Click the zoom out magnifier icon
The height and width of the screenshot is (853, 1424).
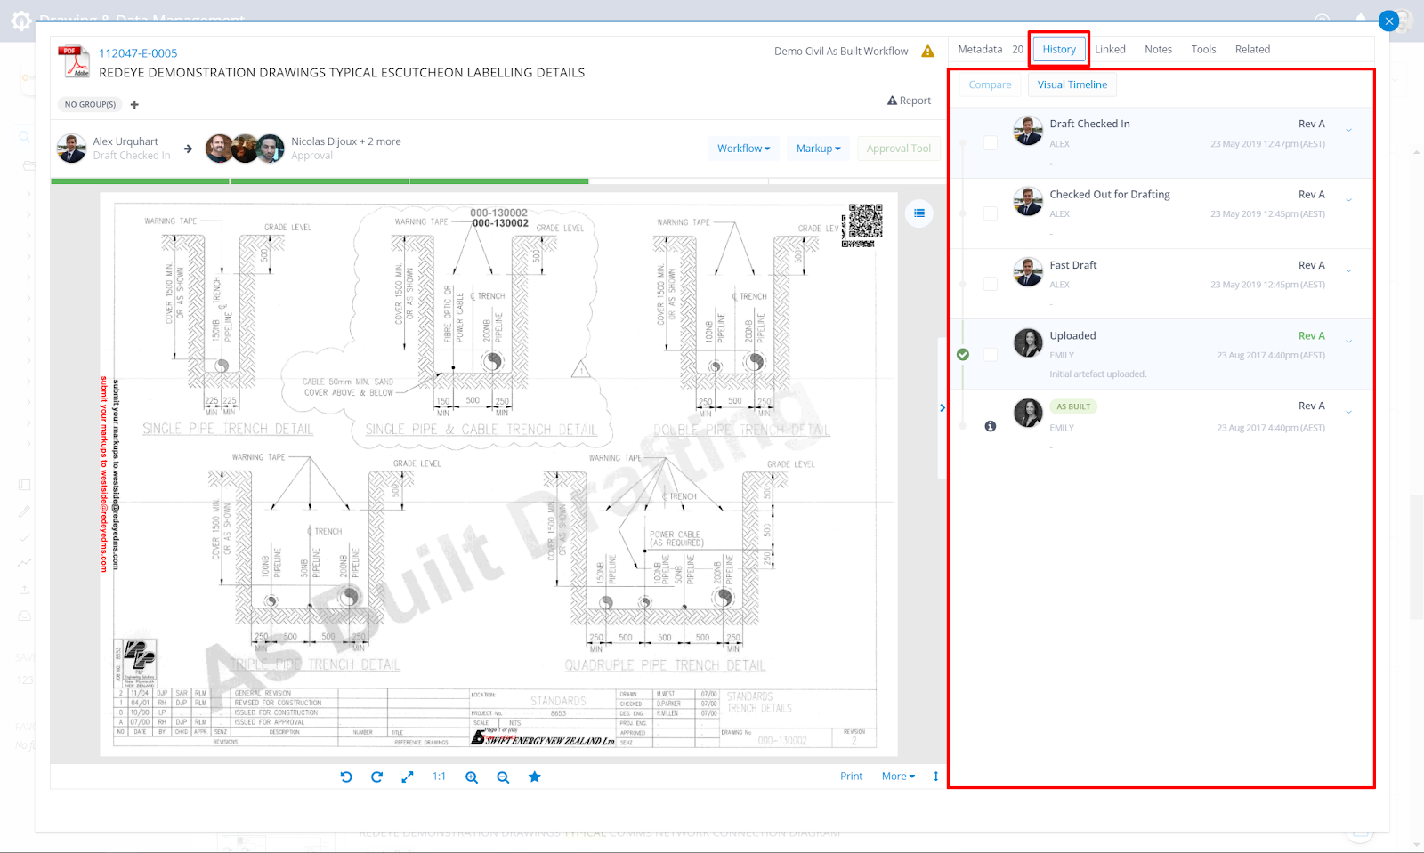503,777
